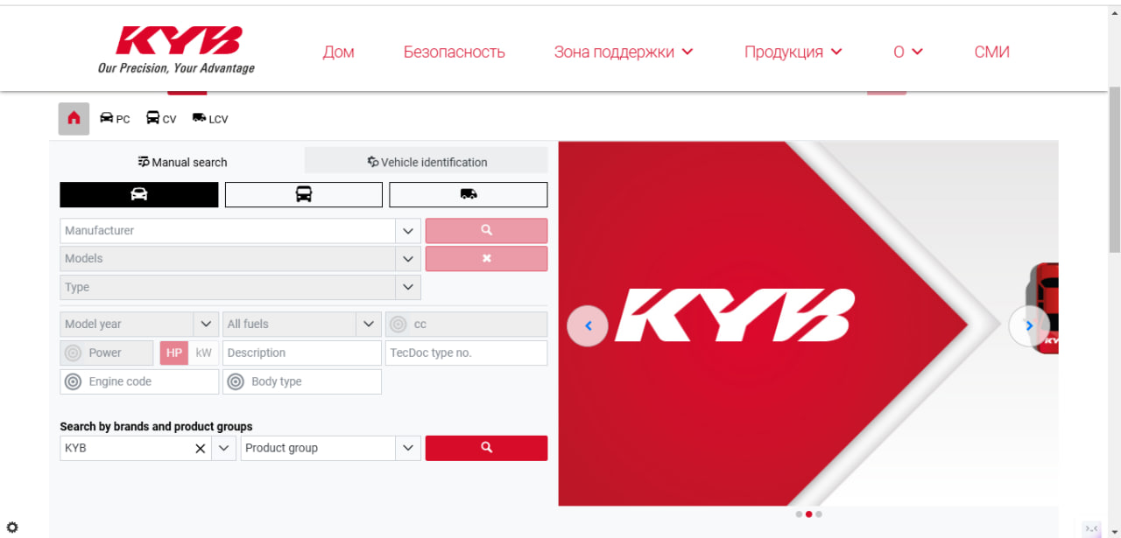Select the second carousel dot indicator

pyautogui.click(x=809, y=514)
